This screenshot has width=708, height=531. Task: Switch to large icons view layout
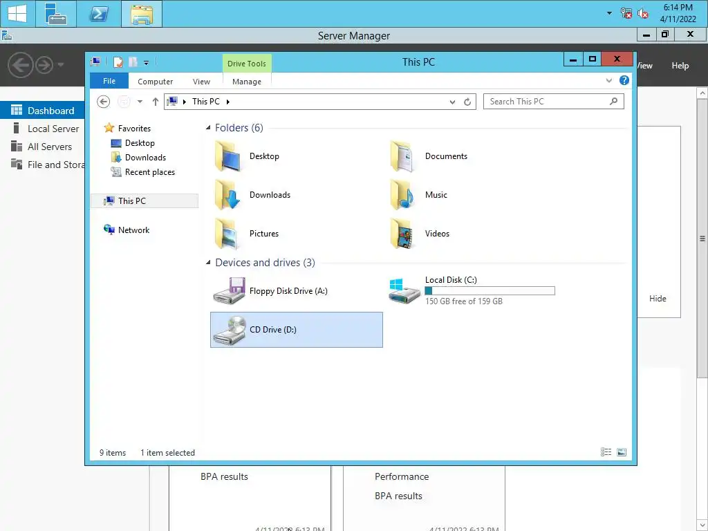point(622,452)
